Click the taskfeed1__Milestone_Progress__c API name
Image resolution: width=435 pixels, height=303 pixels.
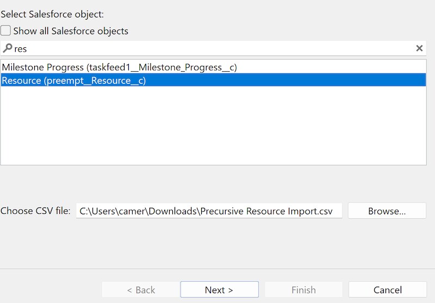click(161, 67)
